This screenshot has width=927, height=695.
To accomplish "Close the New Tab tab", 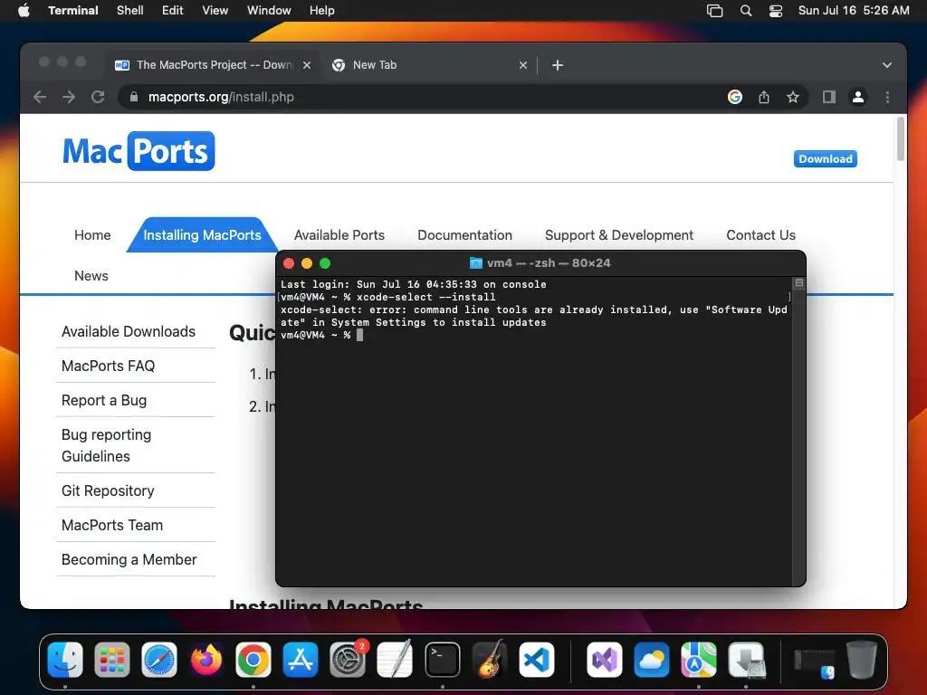I will coord(522,65).
